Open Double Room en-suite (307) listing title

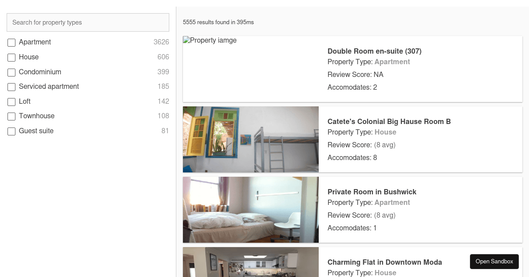[374, 51]
